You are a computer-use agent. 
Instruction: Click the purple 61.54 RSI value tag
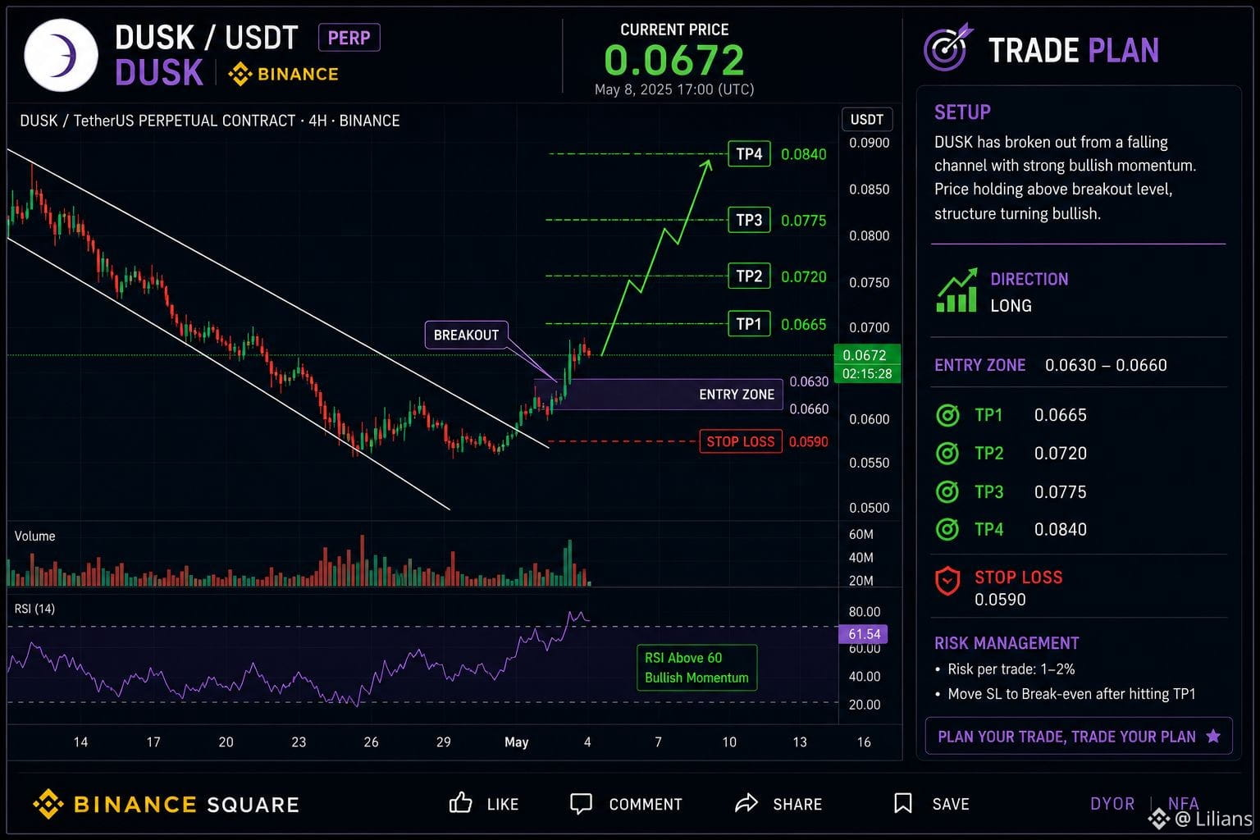click(863, 634)
